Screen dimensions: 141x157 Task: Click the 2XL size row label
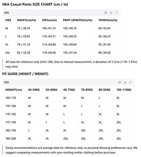click(x=7, y=53)
